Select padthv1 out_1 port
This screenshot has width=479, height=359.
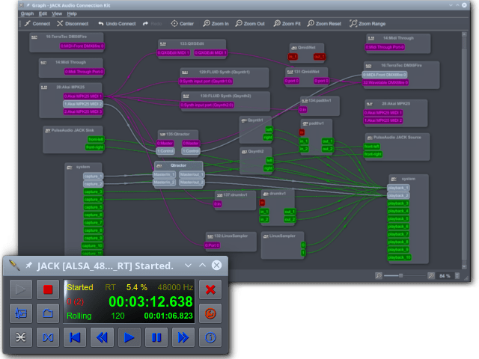pos(328,141)
